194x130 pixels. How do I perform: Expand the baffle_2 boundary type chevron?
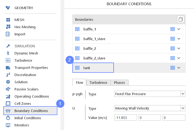click(x=179, y=48)
